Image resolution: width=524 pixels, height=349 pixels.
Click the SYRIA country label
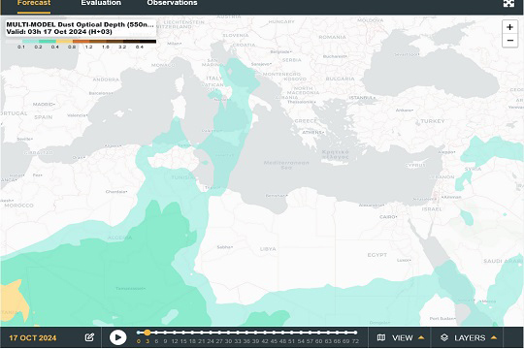pyautogui.click(x=473, y=169)
